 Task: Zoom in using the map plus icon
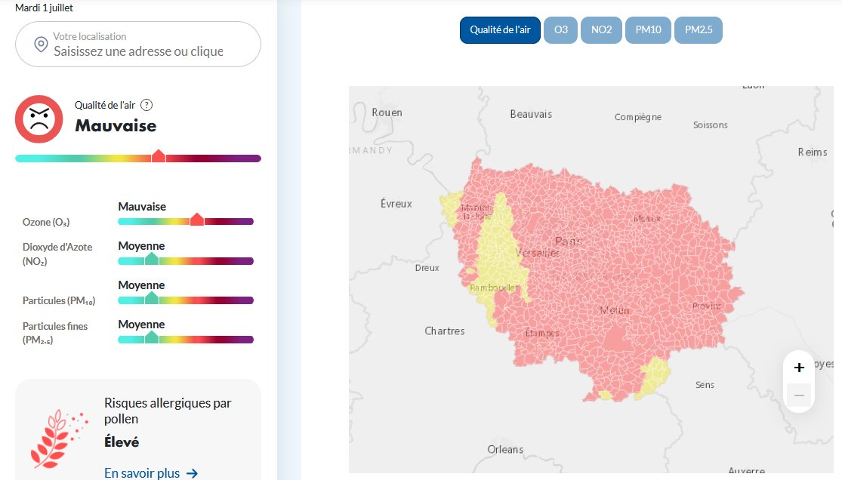[799, 368]
